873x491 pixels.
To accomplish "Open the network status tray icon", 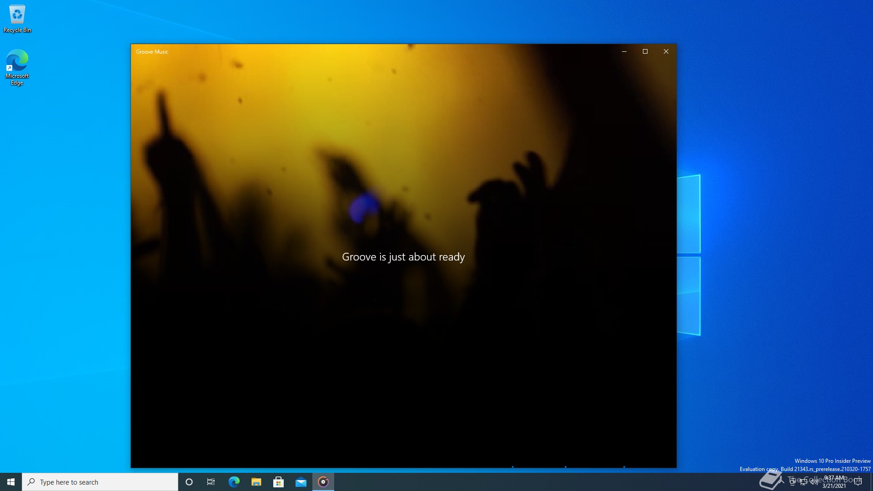I will 803,482.
